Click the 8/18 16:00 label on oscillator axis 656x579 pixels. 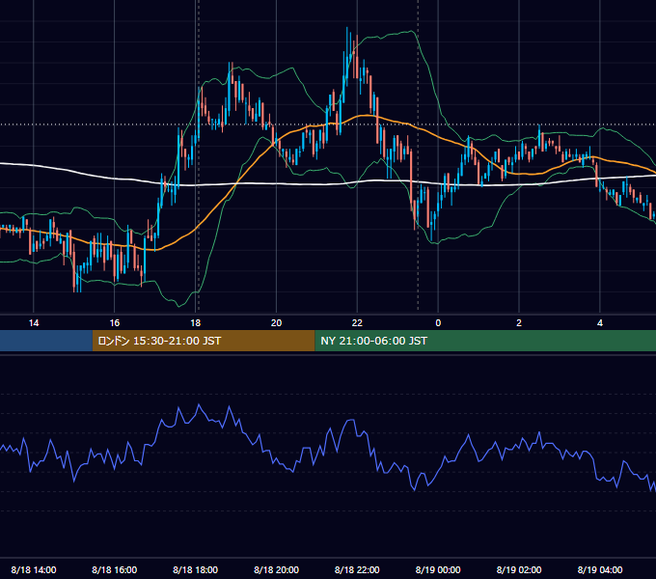pyautogui.click(x=114, y=569)
